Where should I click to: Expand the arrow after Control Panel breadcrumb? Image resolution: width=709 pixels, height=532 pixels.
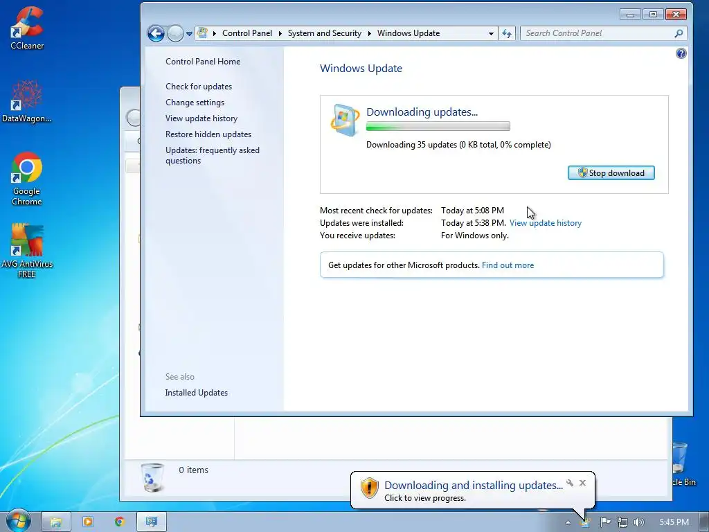pyautogui.click(x=280, y=33)
